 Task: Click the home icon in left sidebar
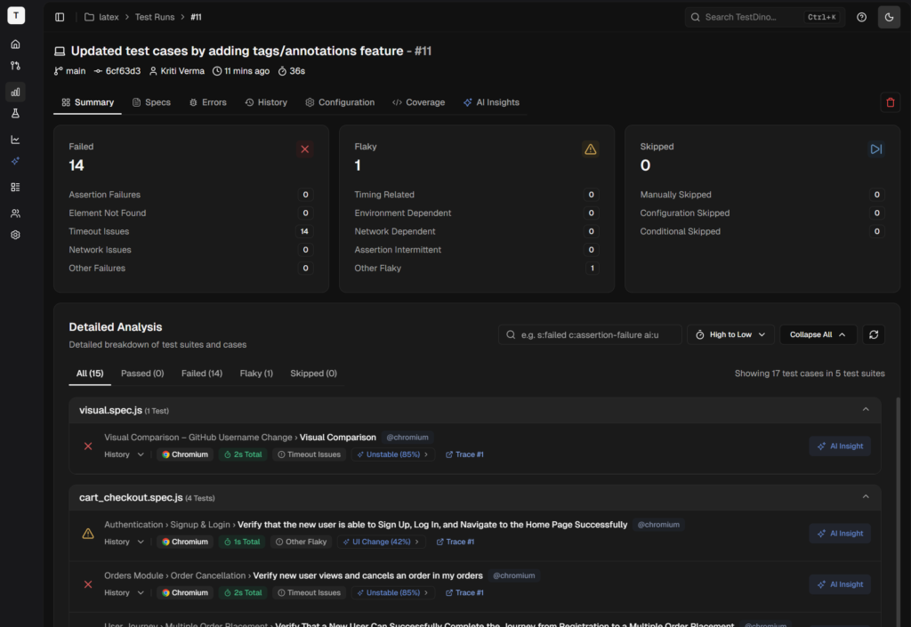point(15,44)
